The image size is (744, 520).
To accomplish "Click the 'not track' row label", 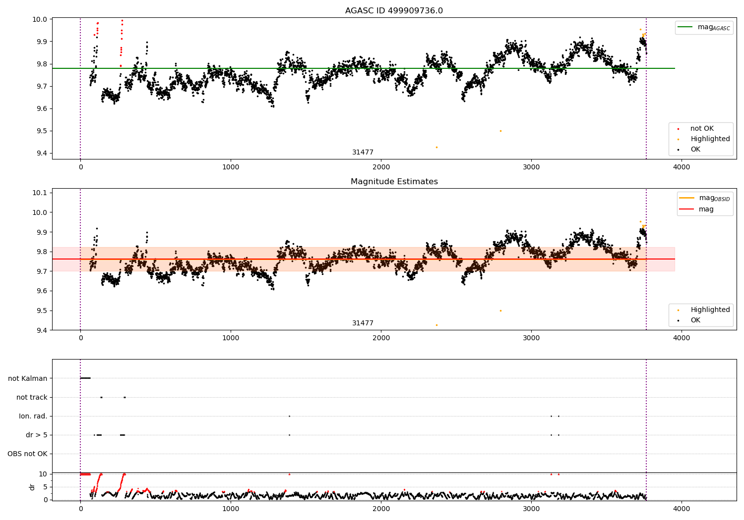I will point(32,397).
